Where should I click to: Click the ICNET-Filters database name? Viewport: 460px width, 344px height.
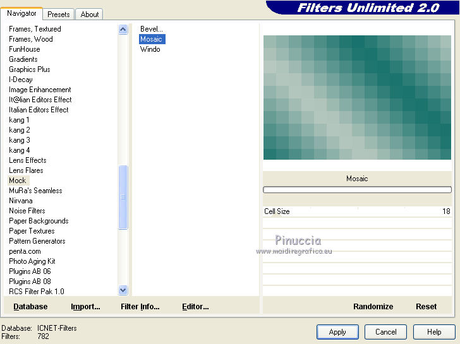[57, 328]
